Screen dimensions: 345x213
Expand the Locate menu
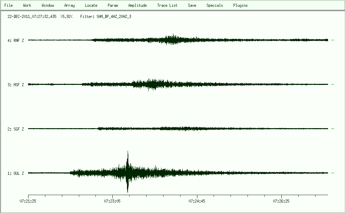coord(91,5)
